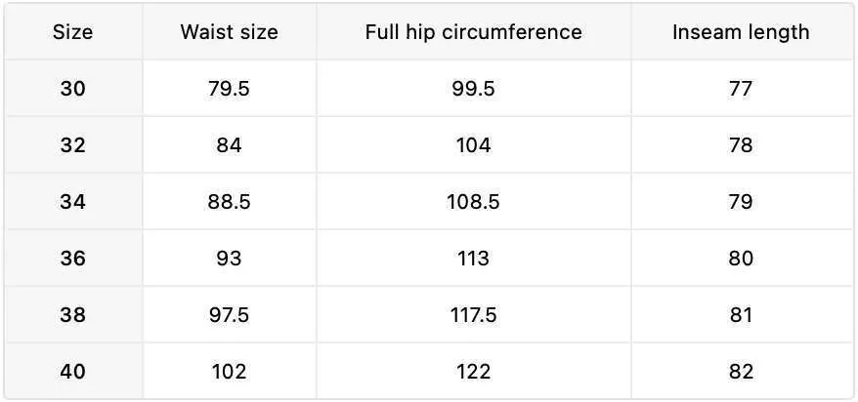858x402 pixels.
Task: Click hip circumference value 113
Action: (473, 259)
